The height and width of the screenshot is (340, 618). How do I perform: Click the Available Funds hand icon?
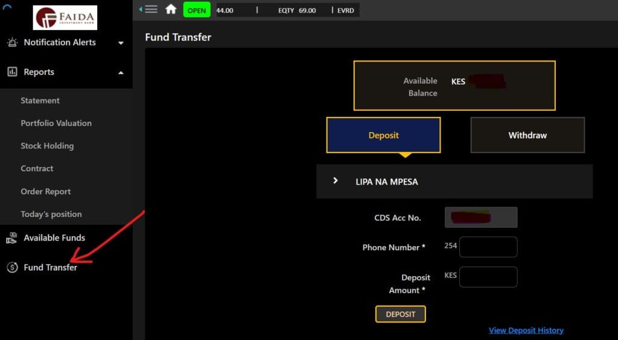[x=12, y=238]
